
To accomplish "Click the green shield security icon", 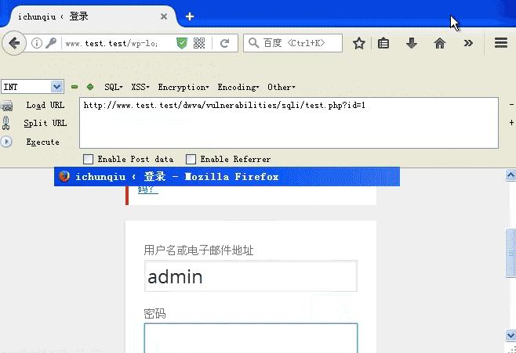I will pyautogui.click(x=182, y=43).
